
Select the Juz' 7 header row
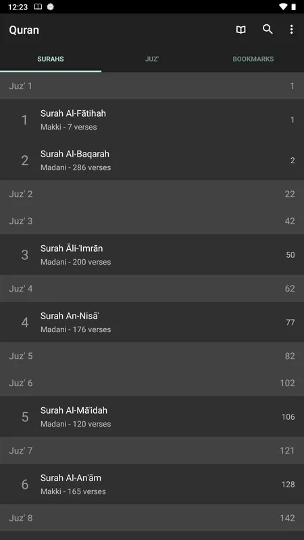[152, 450]
